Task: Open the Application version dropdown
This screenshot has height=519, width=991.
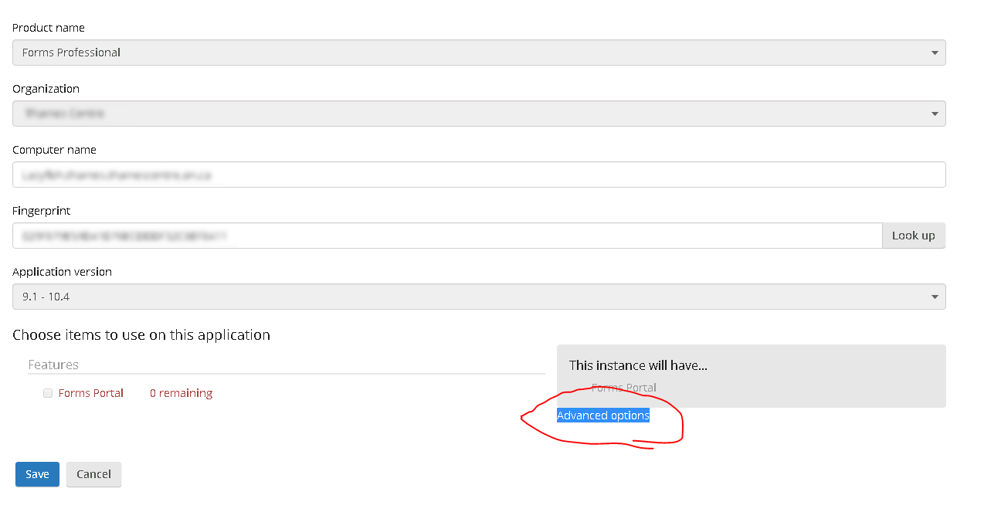Action: [x=479, y=297]
